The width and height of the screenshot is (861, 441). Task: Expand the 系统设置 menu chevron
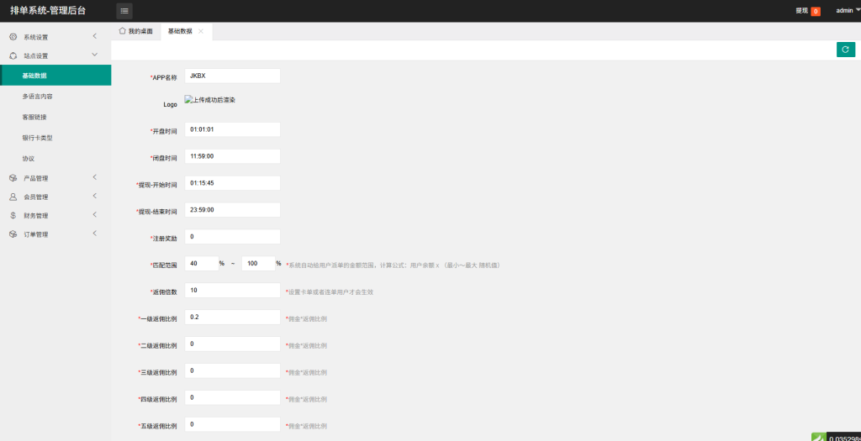[94, 36]
